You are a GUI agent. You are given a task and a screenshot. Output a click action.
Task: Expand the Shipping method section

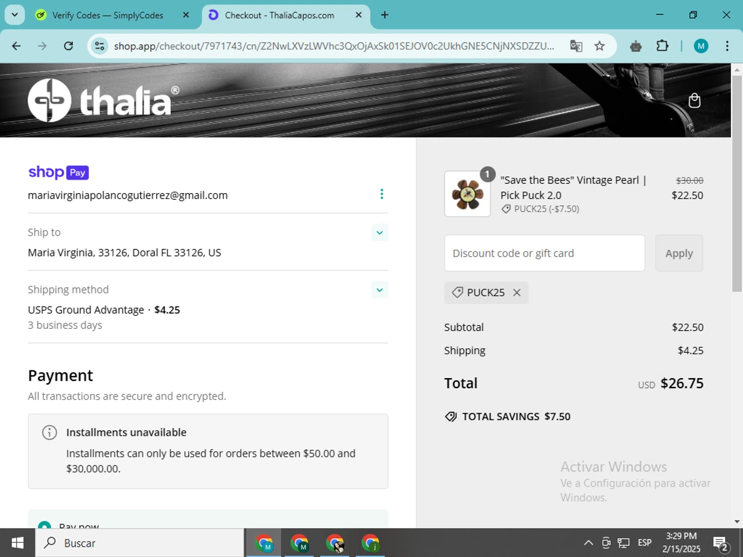pos(379,290)
